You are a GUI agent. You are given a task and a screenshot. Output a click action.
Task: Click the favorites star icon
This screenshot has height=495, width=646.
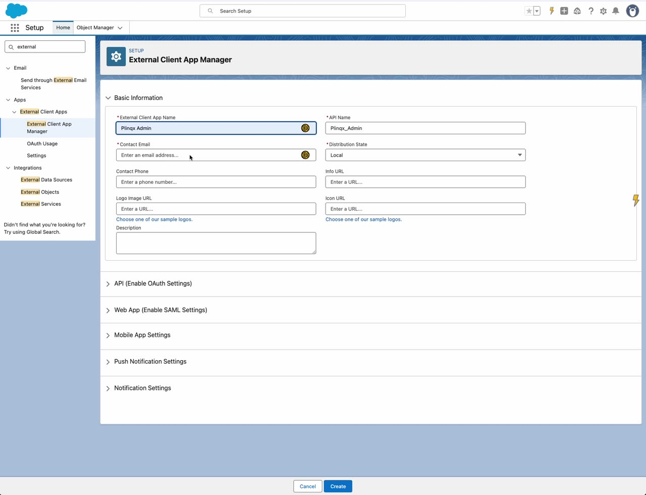(x=529, y=11)
